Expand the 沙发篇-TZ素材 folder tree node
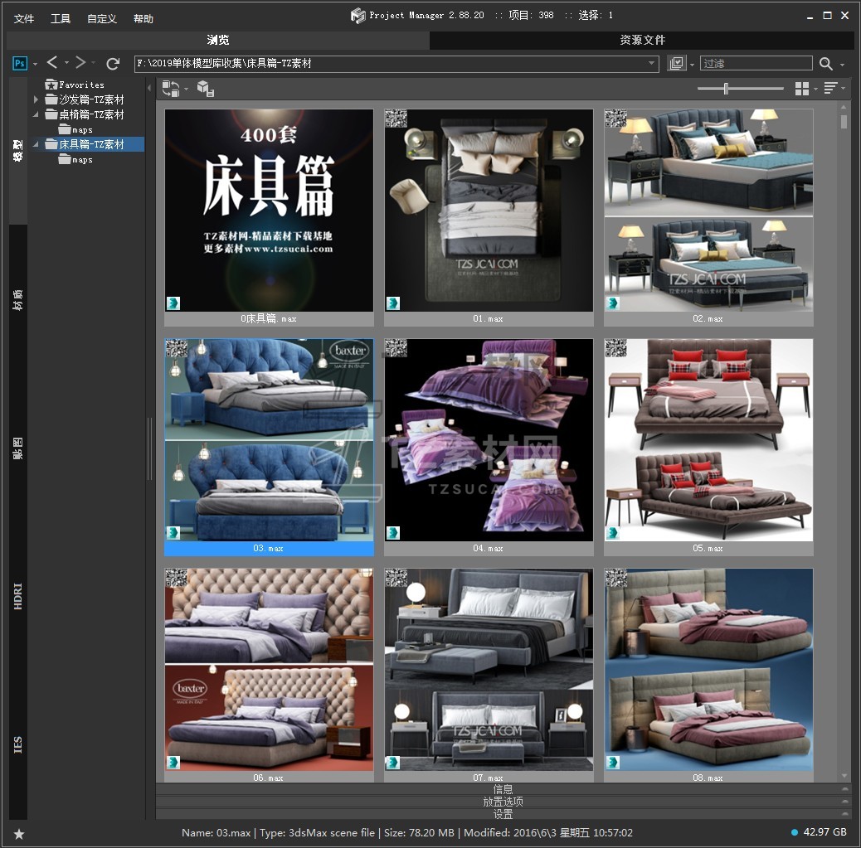 tap(36, 99)
